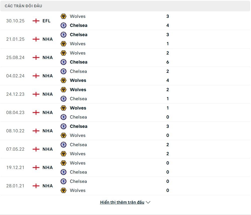Click Wolves crest in 30.10.25 match
Image resolution: width=251 pixels, height=215 pixels.
tap(64, 16)
